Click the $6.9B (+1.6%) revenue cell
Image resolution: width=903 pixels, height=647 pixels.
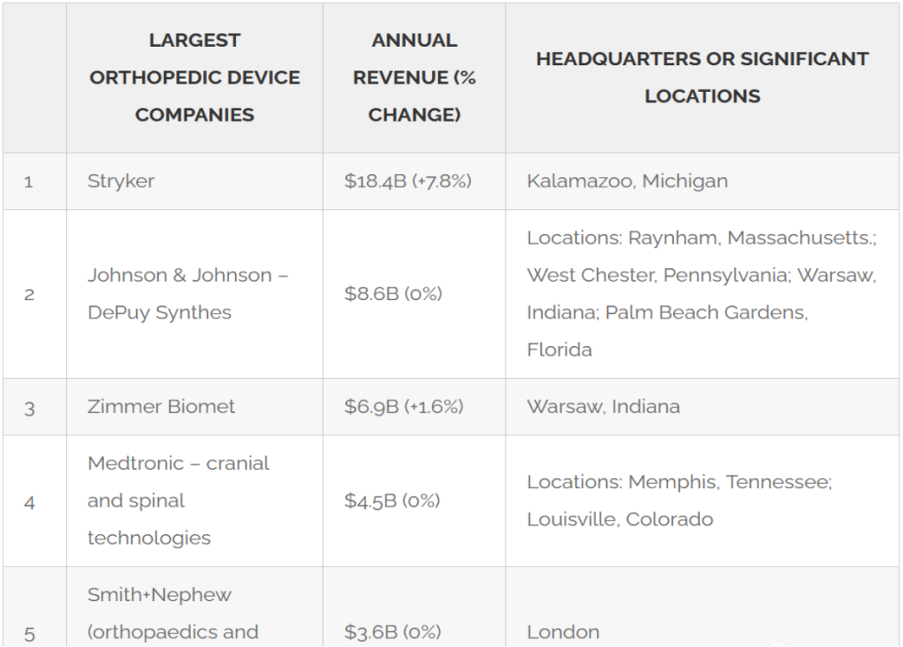click(x=414, y=407)
